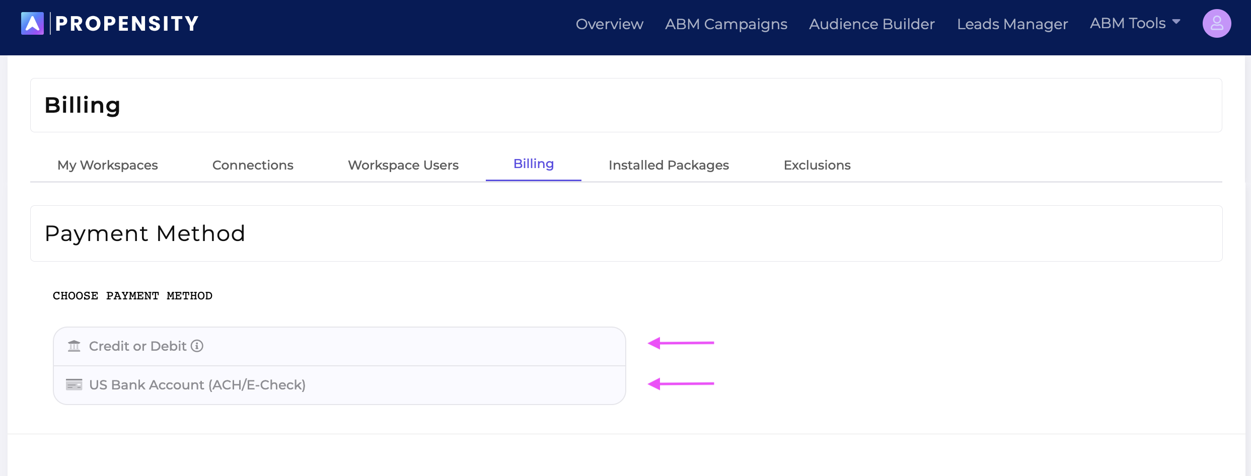This screenshot has height=476, width=1251.
Task: Switch to the Workspace Users tab
Action: point(403,165)
